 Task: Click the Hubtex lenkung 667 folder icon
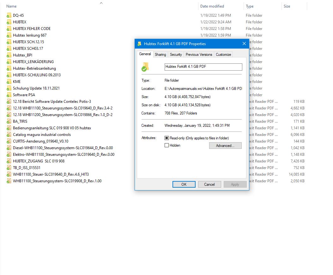pos(9,35)
